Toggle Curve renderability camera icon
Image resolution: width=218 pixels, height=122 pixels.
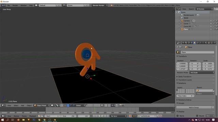(217, 23)
